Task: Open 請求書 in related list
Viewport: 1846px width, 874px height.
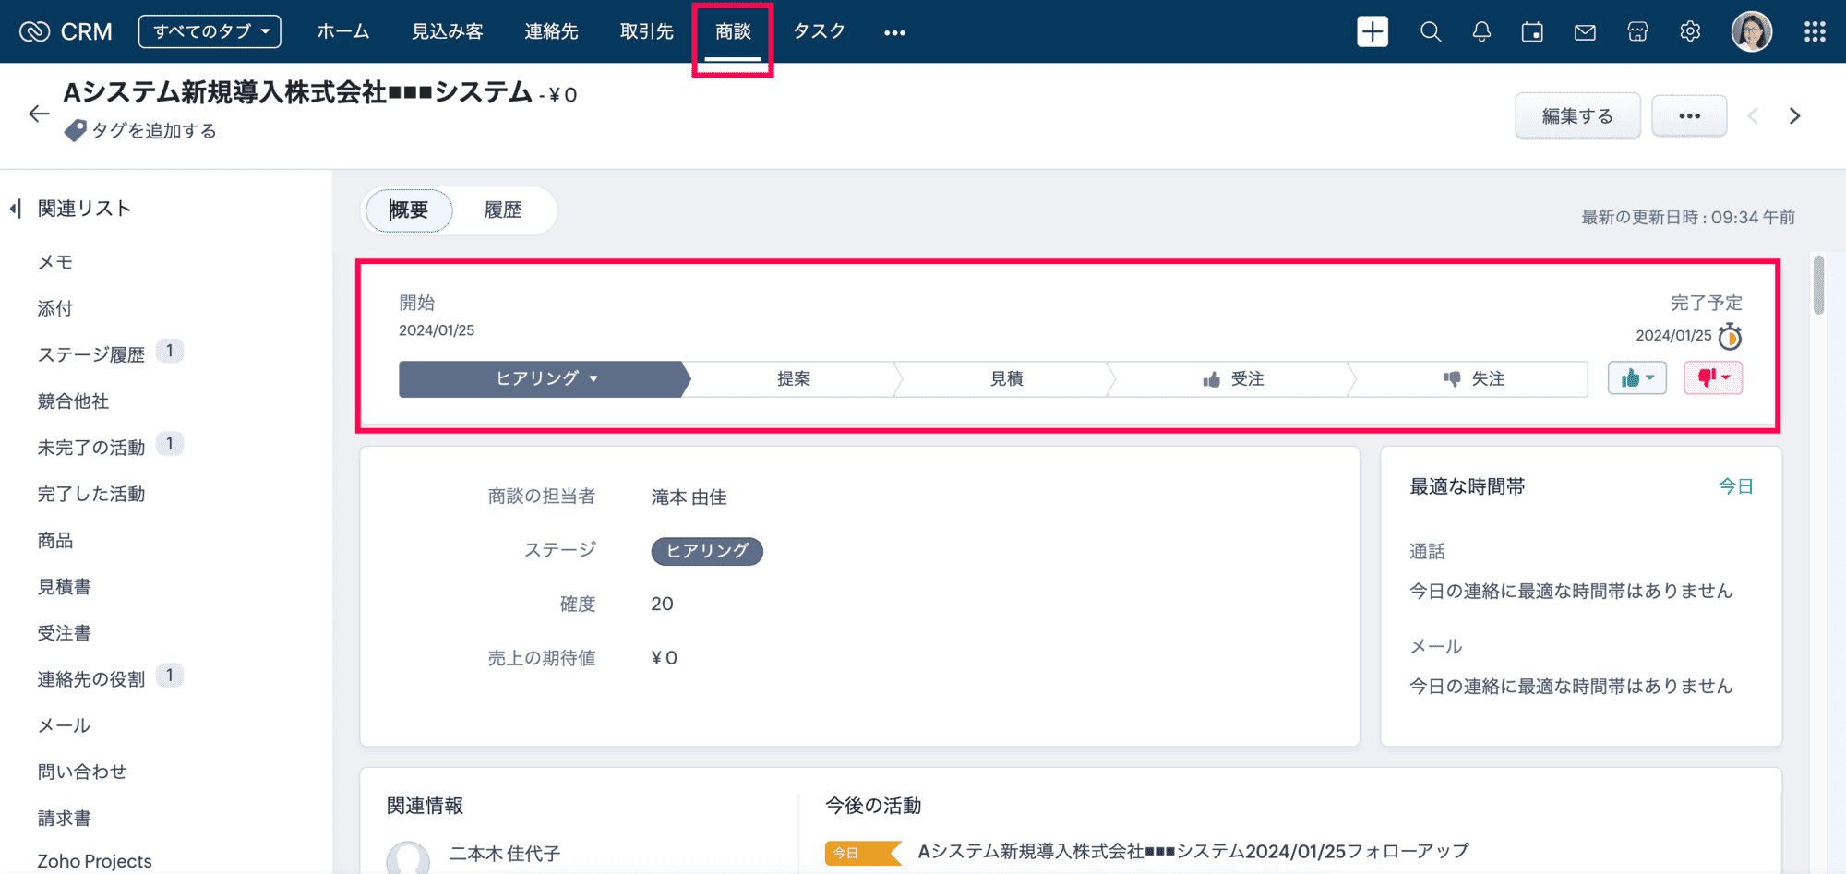Action: [x=65, y=818]
